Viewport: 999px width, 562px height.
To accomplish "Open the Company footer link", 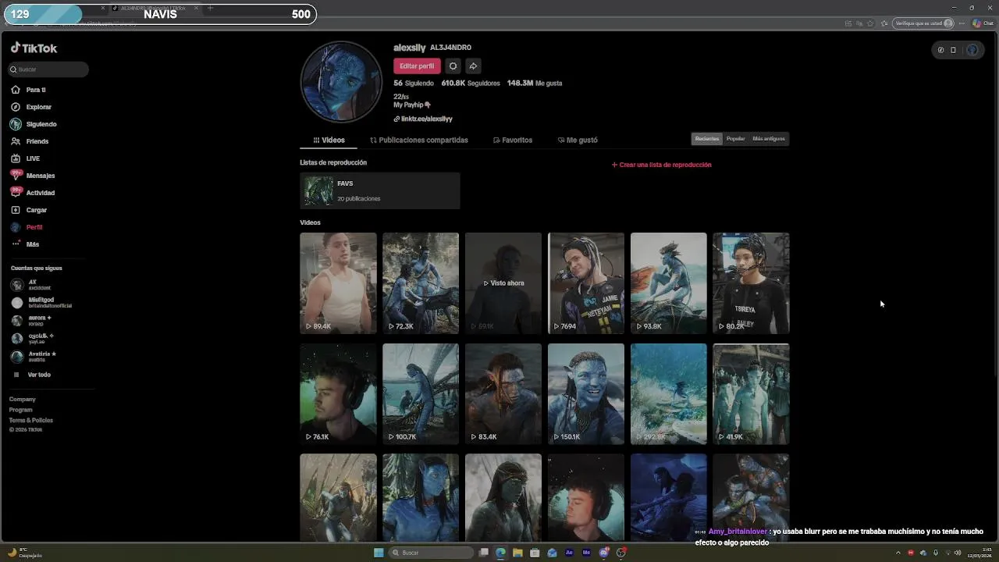I will point(22,399).
